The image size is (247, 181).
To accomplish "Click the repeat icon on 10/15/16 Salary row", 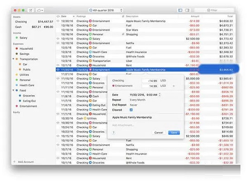I will pos(58,136).
